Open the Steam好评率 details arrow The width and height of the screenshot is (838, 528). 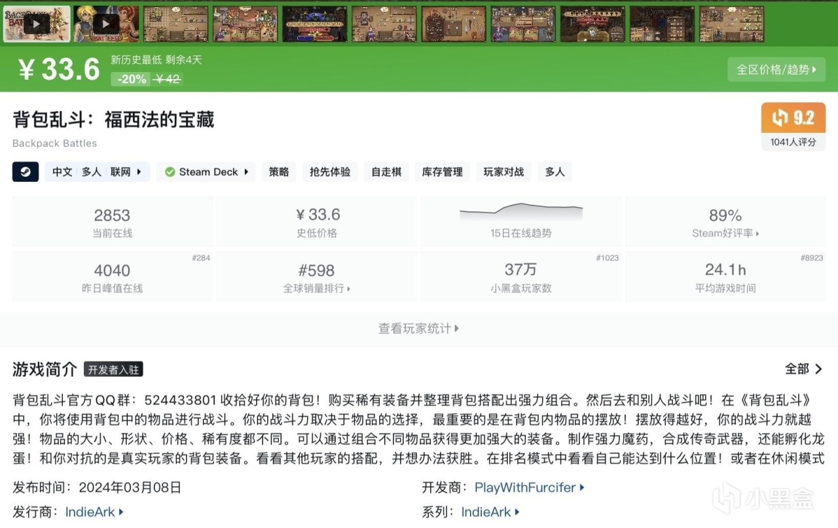click(725, 234)
